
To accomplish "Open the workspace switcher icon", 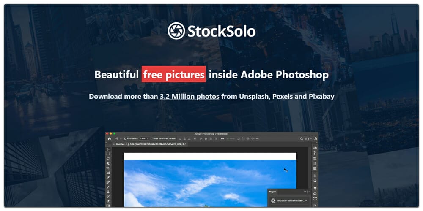I will coord(307,138).
